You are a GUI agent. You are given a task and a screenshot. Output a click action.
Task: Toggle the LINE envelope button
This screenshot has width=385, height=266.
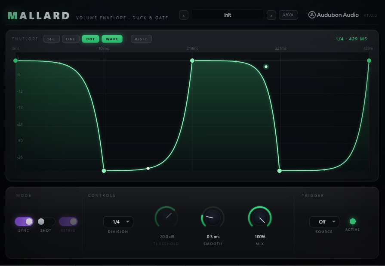click(x=71, y=39)
